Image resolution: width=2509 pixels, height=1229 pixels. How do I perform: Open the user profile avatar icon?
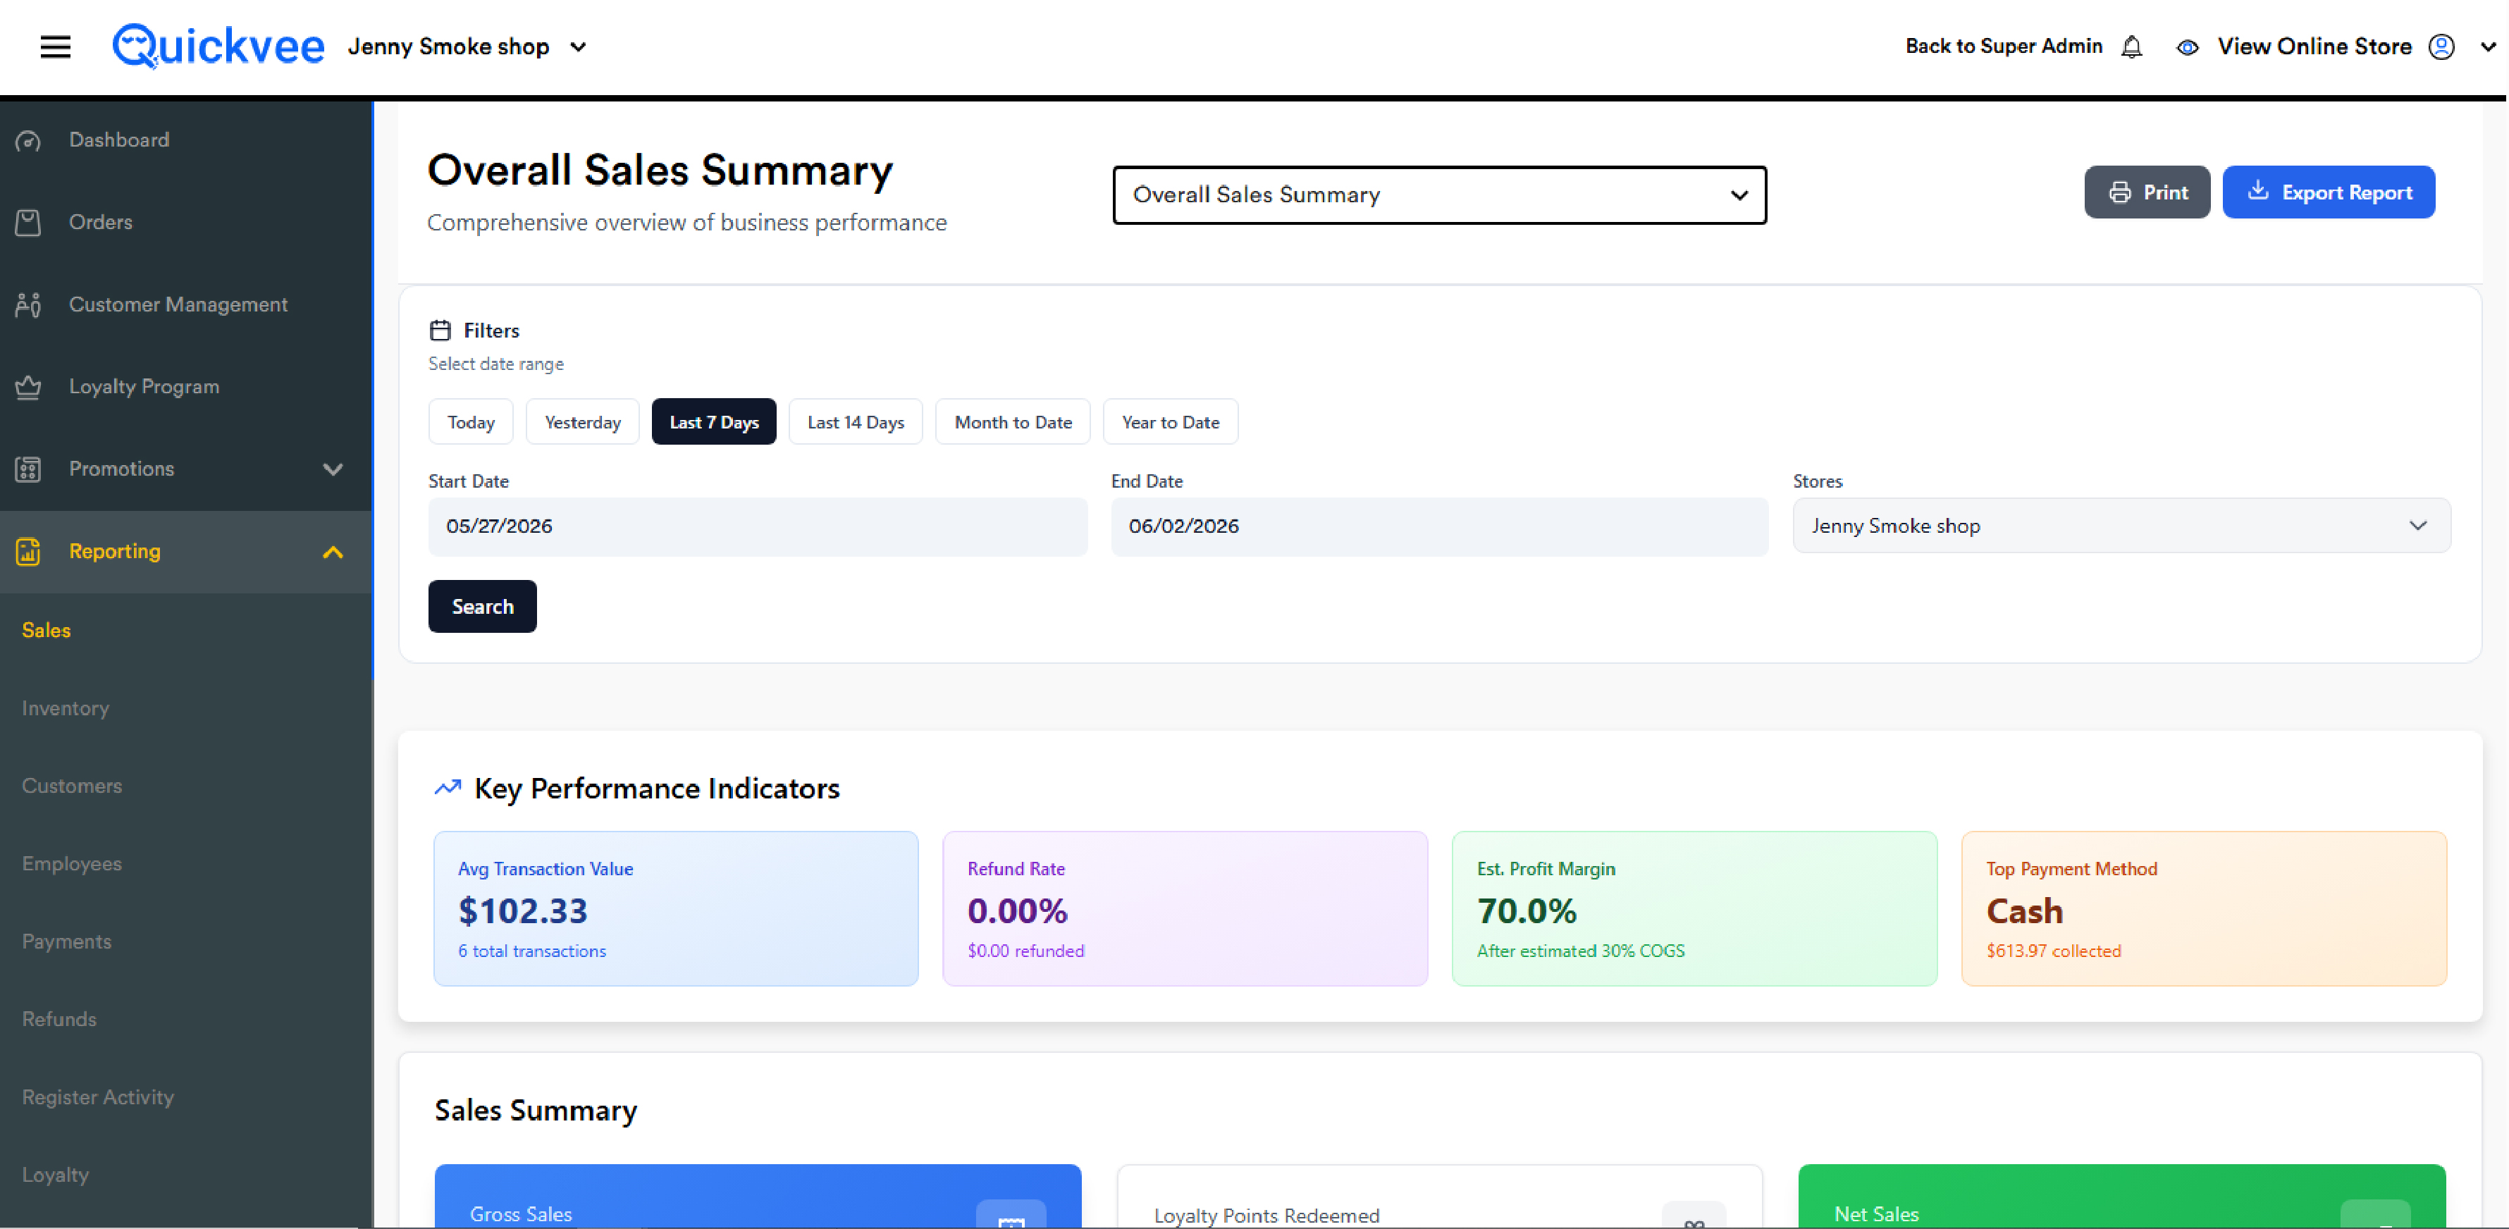[x=2441, y=47]
